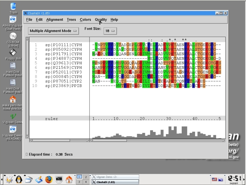Open the Trees menu
246x185 pixels.
point(71,20)
